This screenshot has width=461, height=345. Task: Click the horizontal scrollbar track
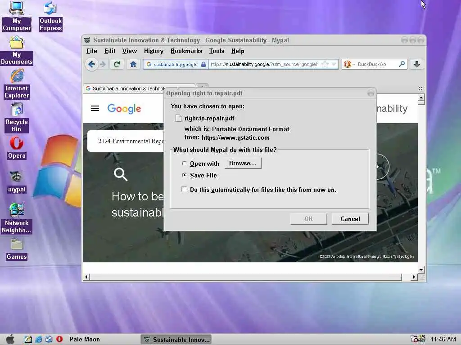245,277
